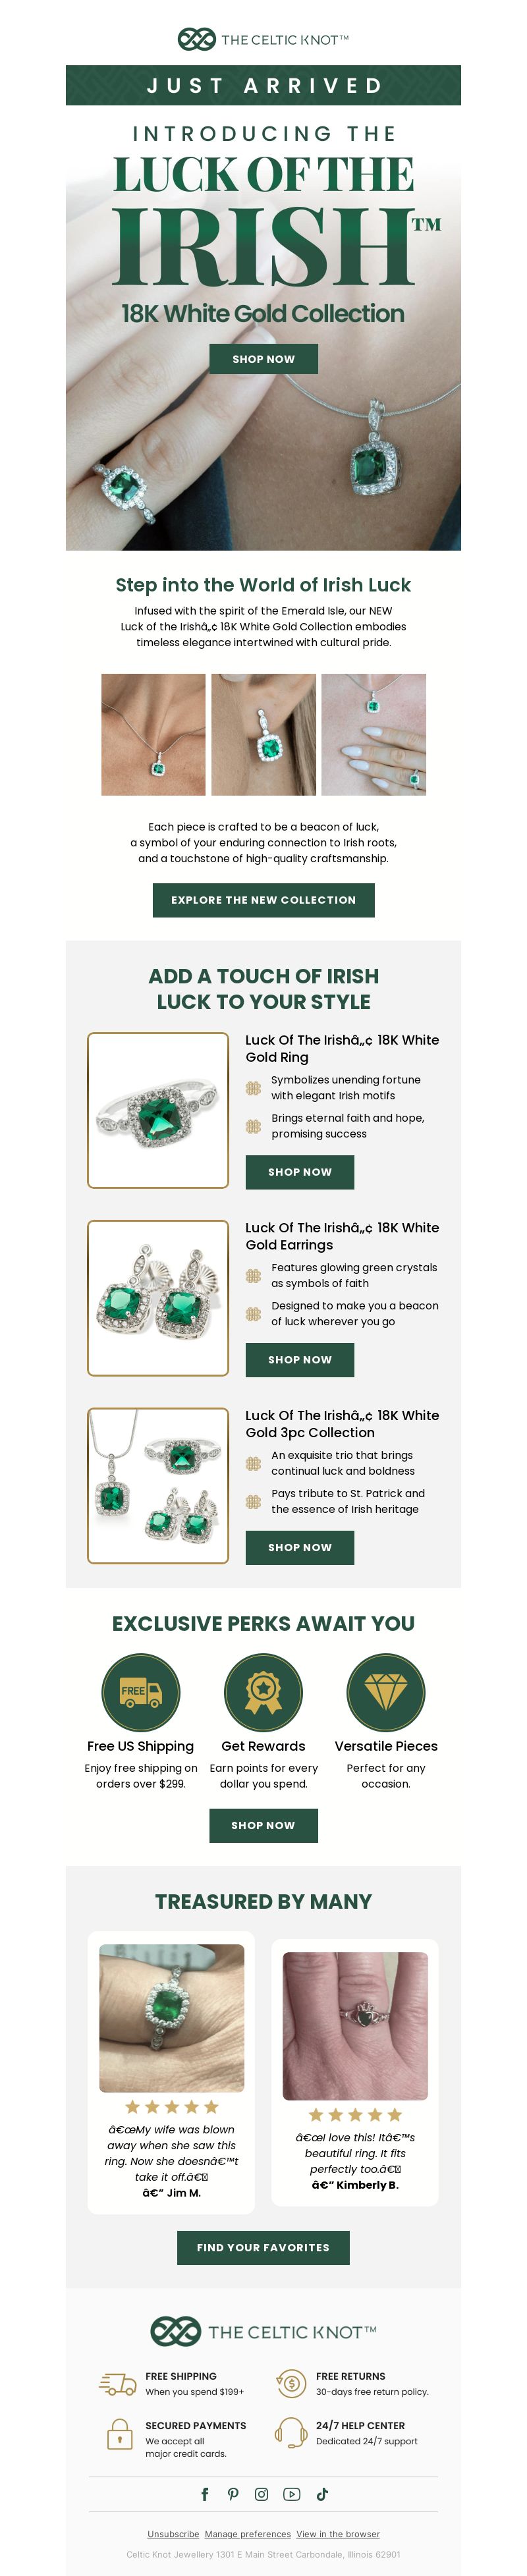This screenshot has height=2576, width=527.
Task: Click the Find Your Favorites button
Action: (x=263, y=2247)
